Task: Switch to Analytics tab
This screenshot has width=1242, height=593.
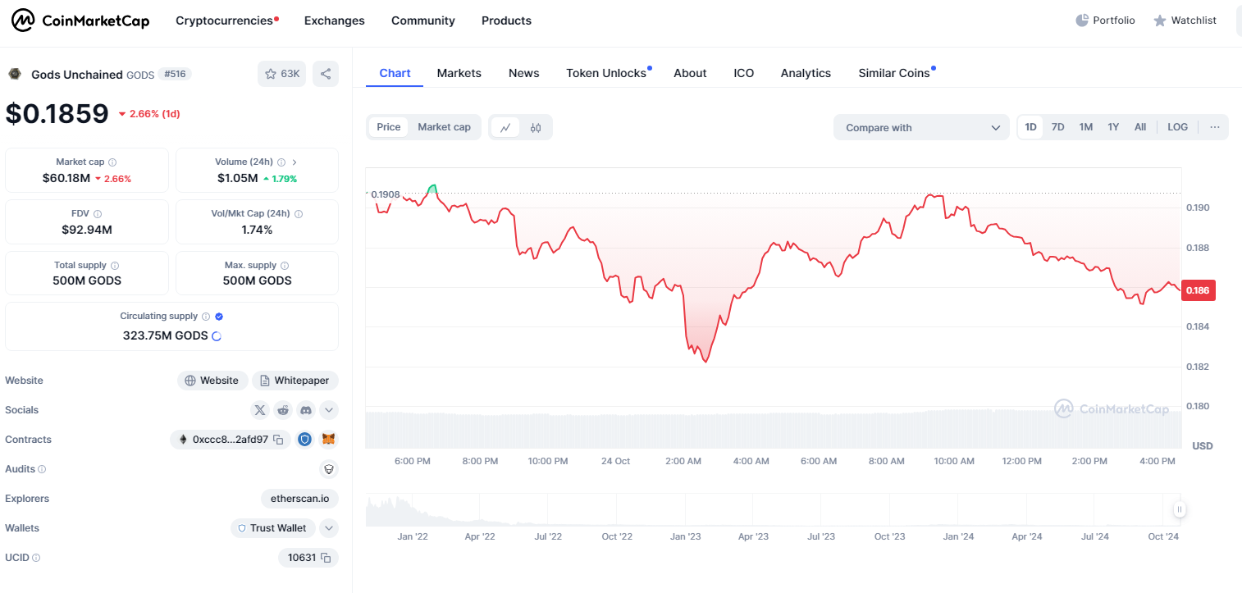Action: pos(806,73)
